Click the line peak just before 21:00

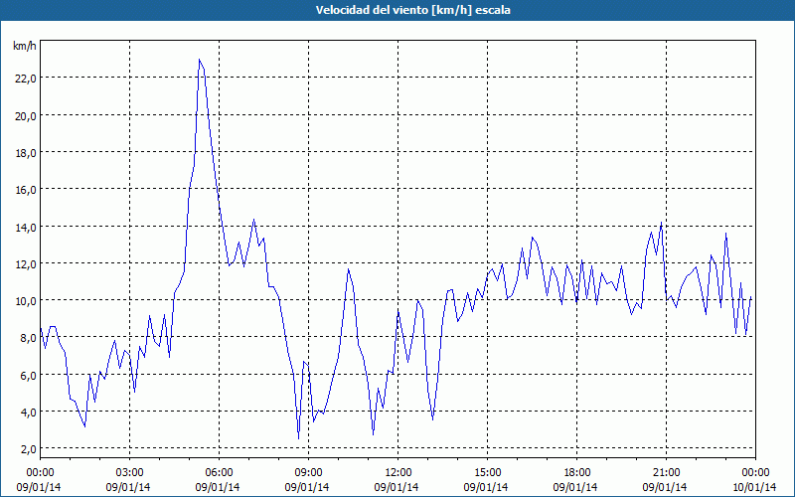click(661, 223)
